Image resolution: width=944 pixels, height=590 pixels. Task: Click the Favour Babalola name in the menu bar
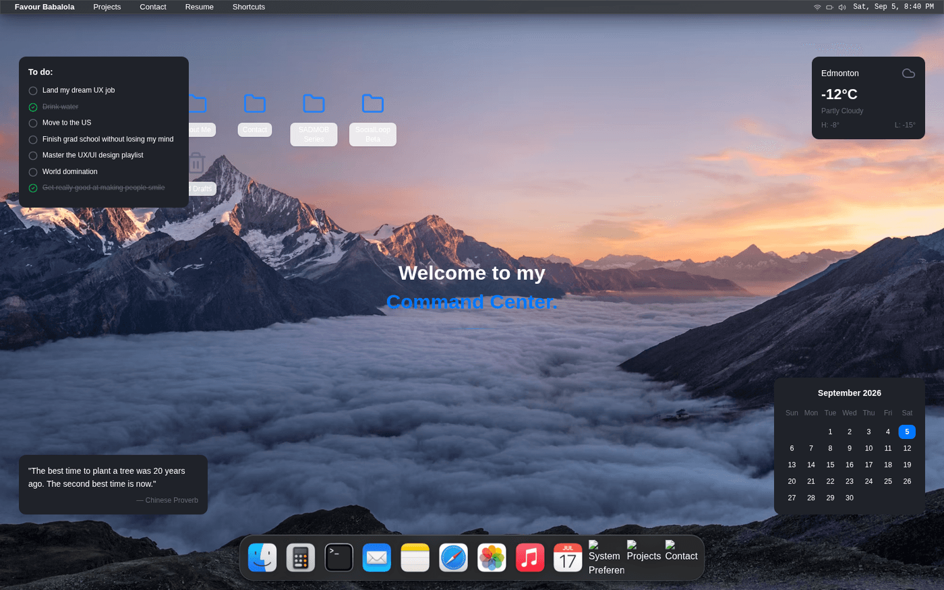tap(45, 7)
